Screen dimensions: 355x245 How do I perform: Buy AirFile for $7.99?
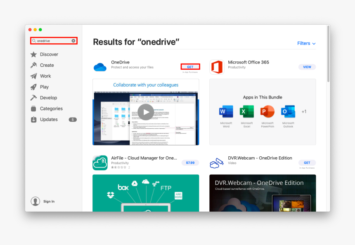click(190, 163)
